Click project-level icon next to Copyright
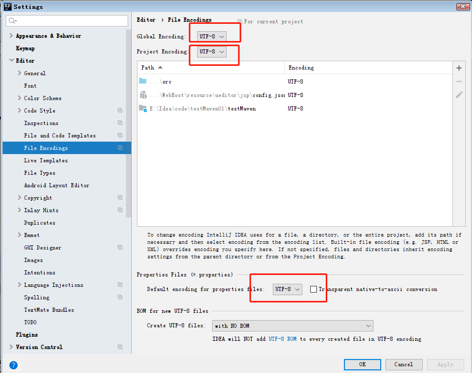Screen dimensions: 472x373 120,198
